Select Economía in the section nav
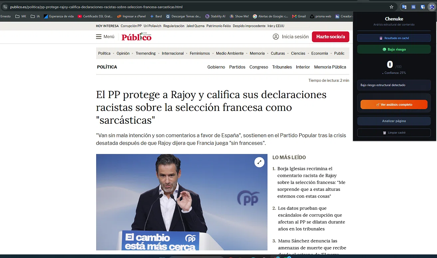Viewport: 437px width, 258px height. coord(320,53)
